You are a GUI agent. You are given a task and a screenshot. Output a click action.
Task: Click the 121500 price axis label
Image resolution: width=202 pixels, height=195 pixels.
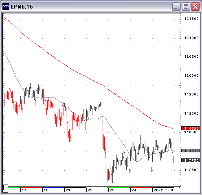click(x=191, y=19)
